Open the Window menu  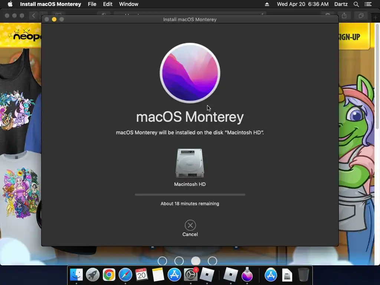(129, 4)
